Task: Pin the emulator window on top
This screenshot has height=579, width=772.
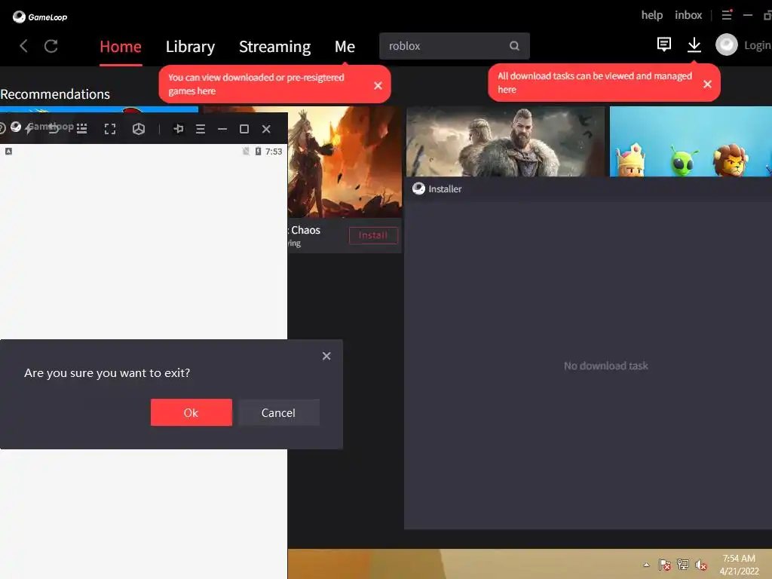Action: [179, 129]
